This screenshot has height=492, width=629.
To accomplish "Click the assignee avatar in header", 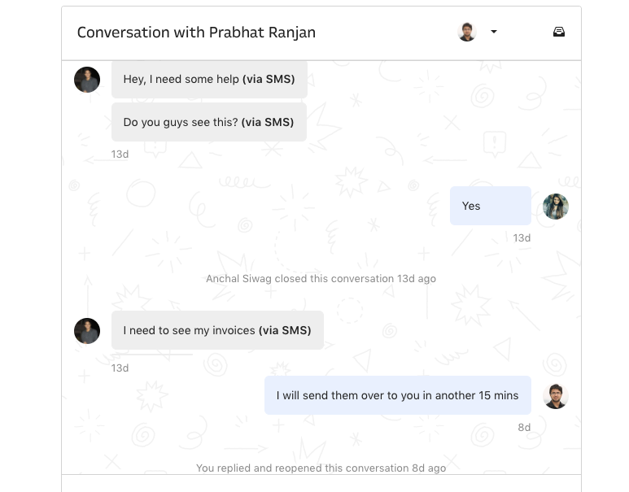I will (x=467, y=33).
